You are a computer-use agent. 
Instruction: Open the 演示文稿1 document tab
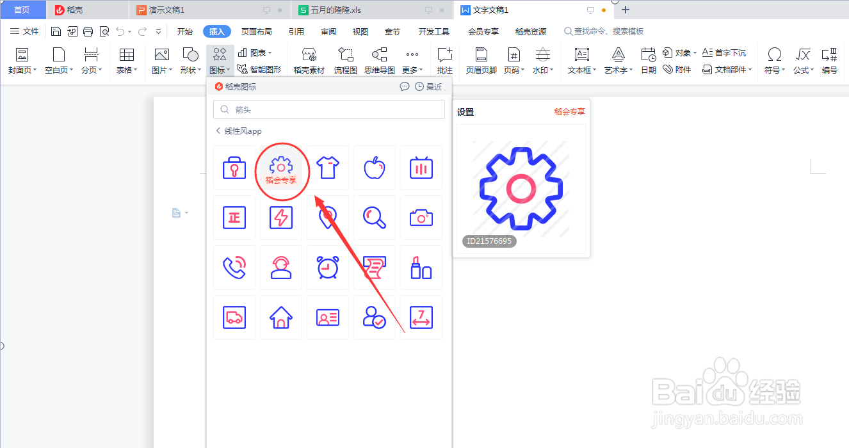coord(210,10)
